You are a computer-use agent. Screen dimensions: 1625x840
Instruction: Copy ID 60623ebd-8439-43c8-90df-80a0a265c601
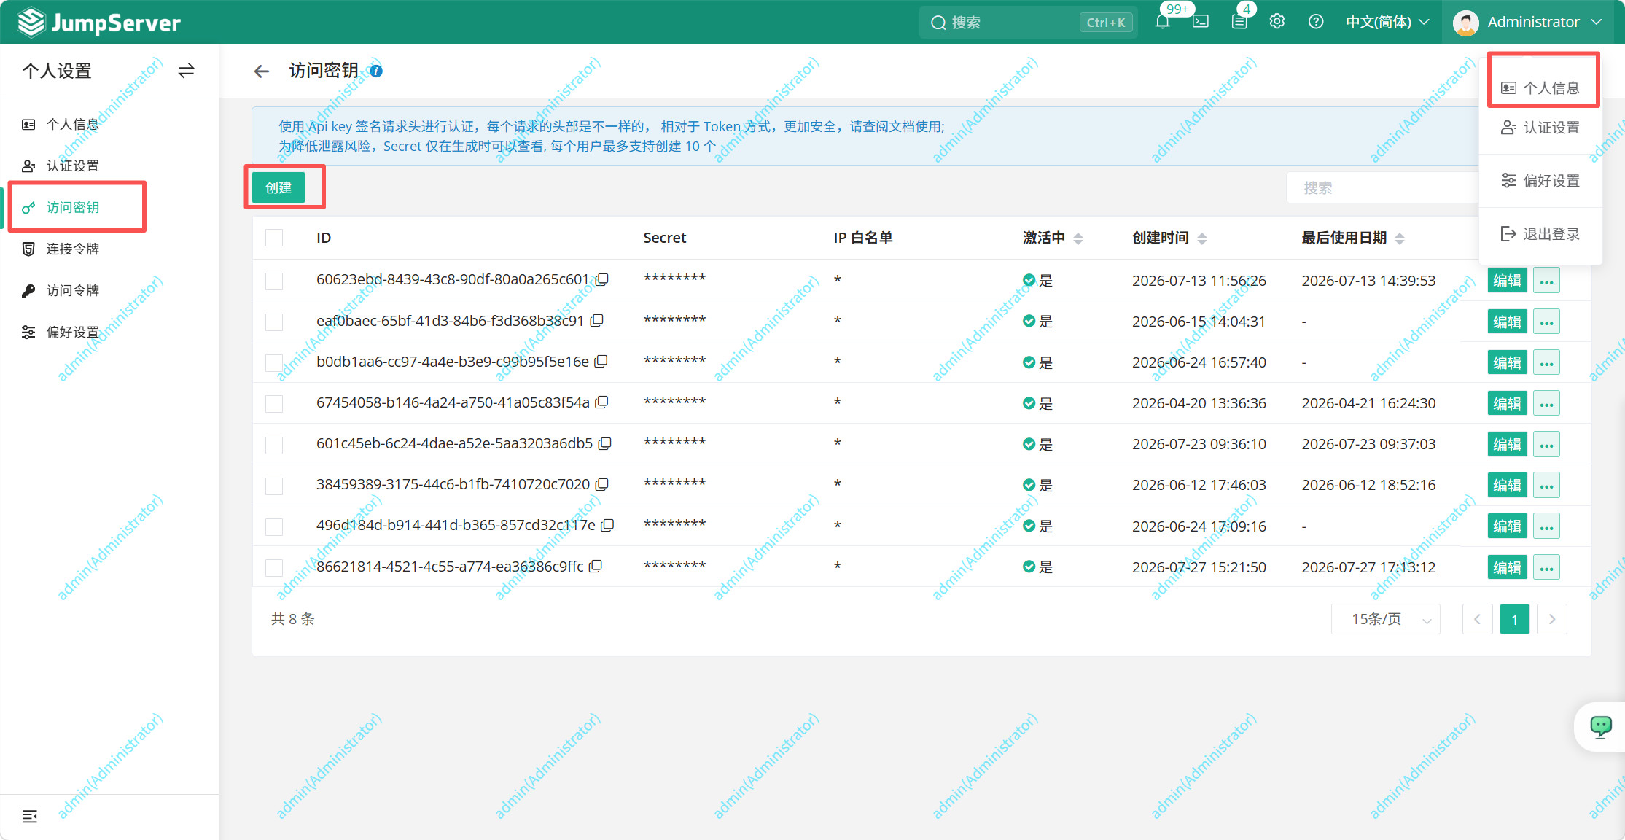(x=602, y=279)
